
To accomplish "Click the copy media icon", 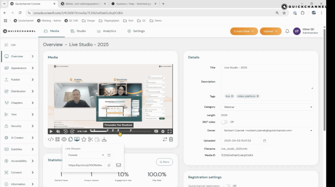I will 71,139.
